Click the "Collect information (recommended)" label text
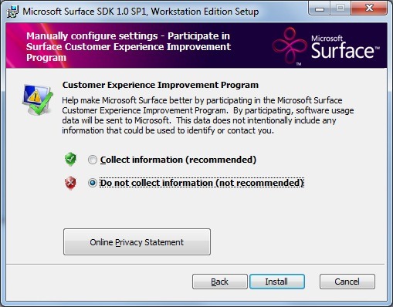The height and width of the screenshot is (307, 393). point(178,160)
